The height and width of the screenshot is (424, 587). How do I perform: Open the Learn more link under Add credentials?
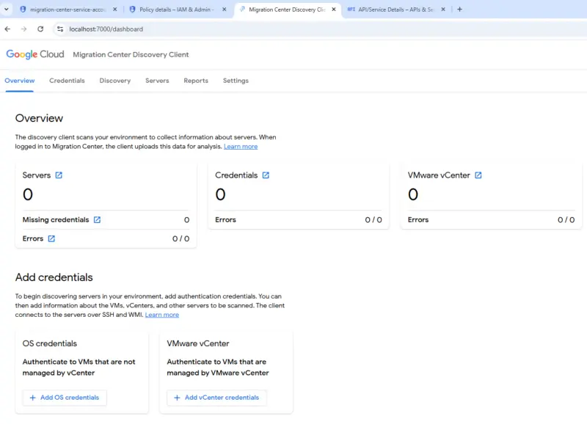161,314
